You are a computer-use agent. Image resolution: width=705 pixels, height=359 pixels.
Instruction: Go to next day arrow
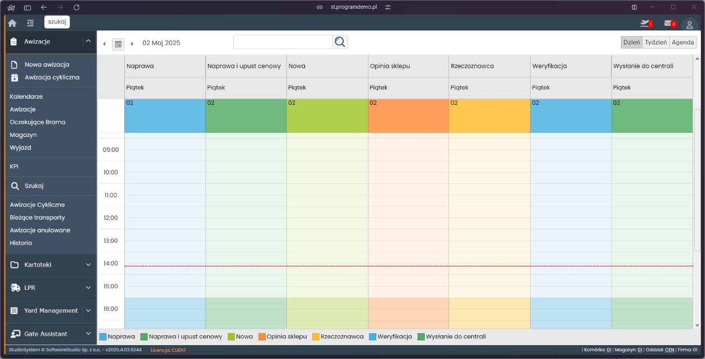[132, 44]
